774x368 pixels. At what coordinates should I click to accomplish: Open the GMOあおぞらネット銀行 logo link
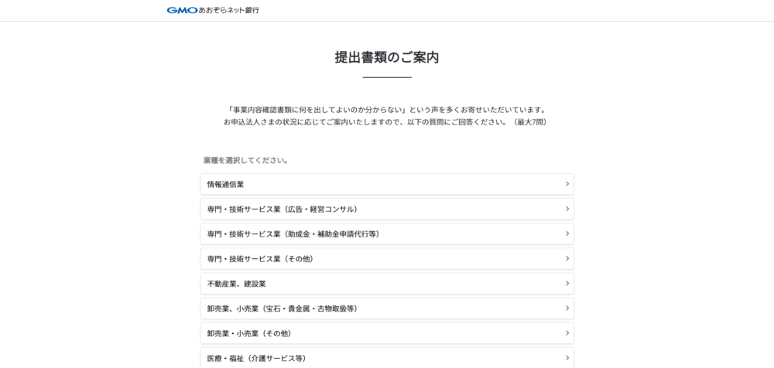(x=213, y=10)
